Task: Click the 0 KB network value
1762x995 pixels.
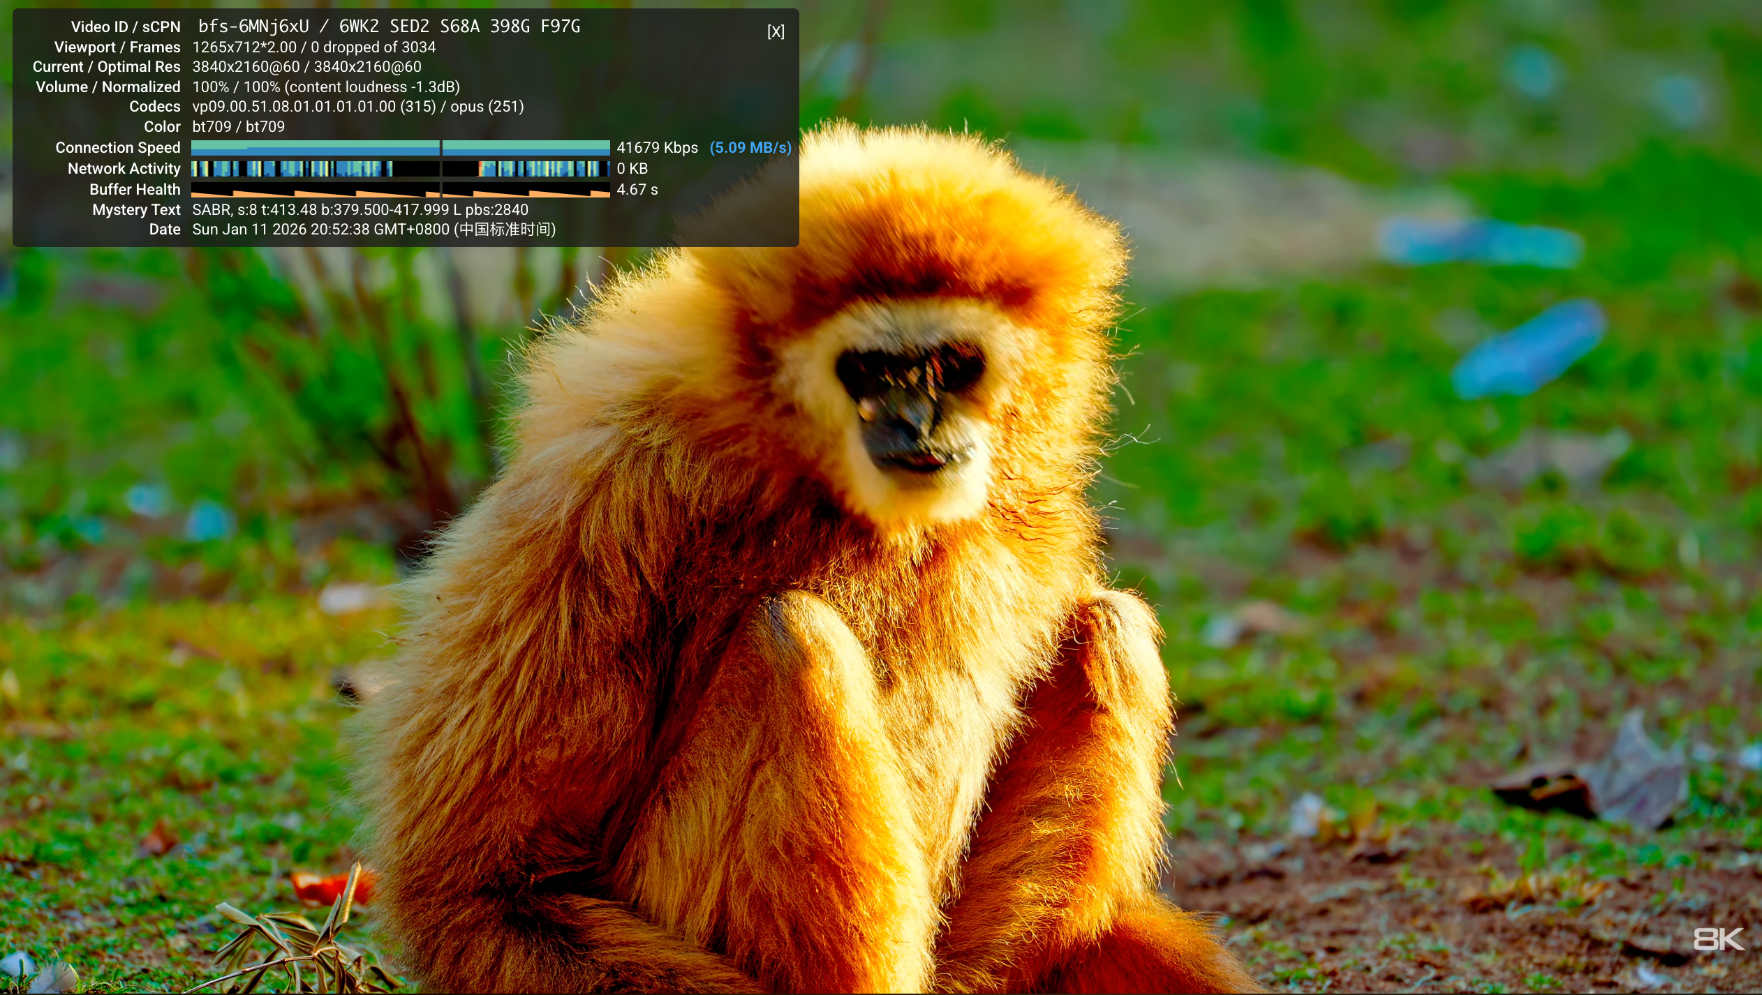Action: tap(632, 169)
